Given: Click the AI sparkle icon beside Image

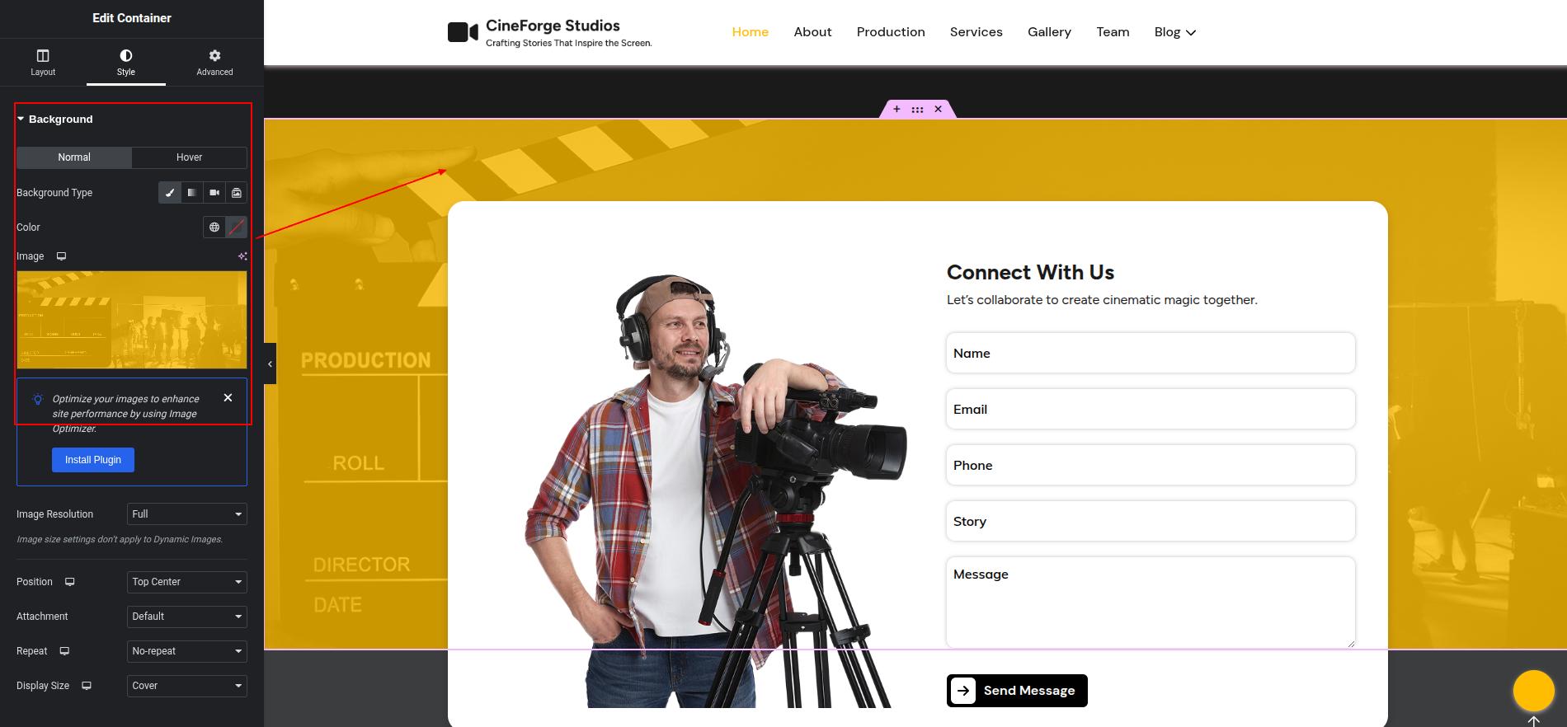Looking at the screenshot, I should click(242, 256).
